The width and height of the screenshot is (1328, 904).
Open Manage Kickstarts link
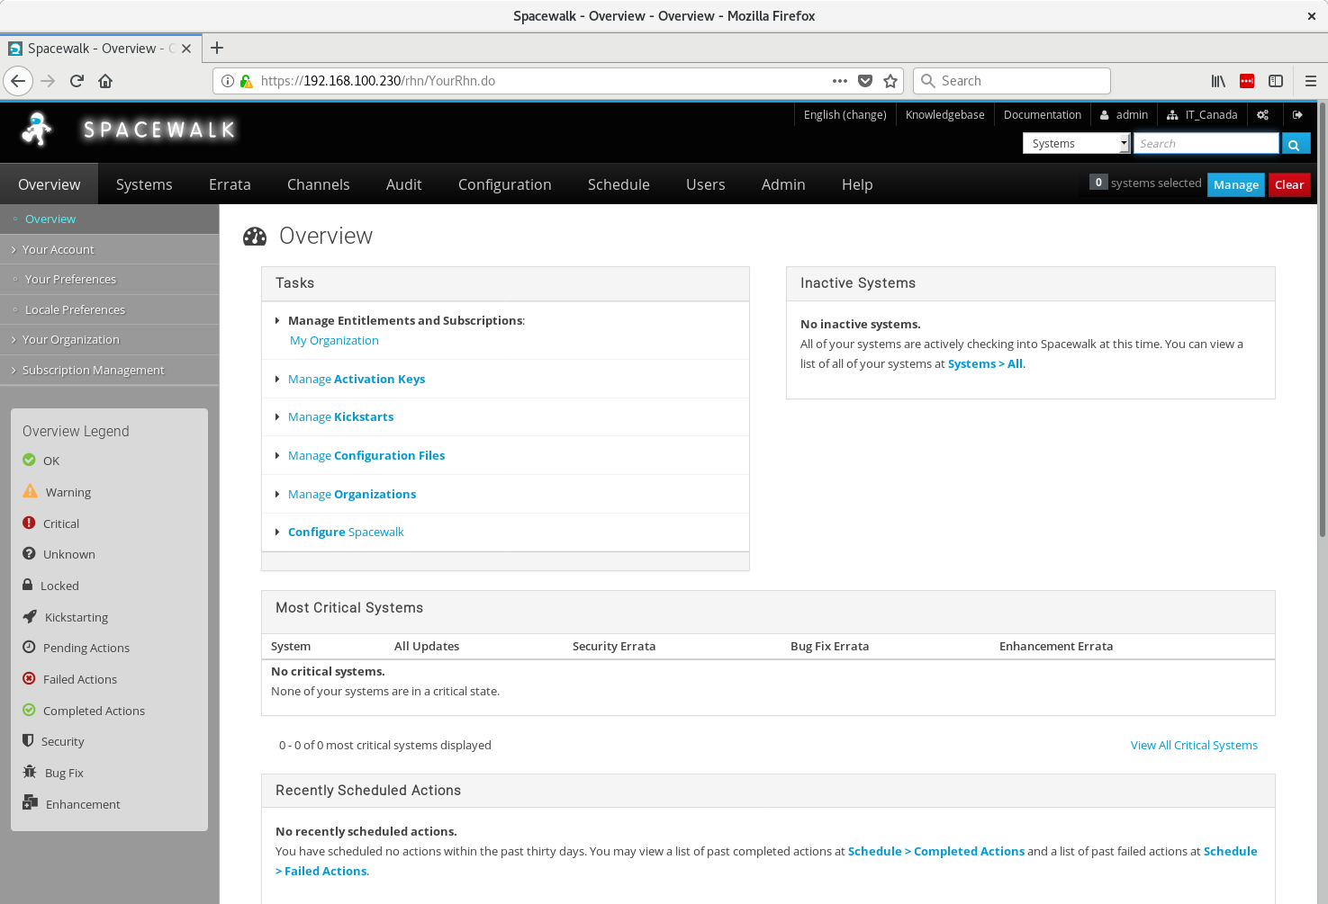point(340,416)
